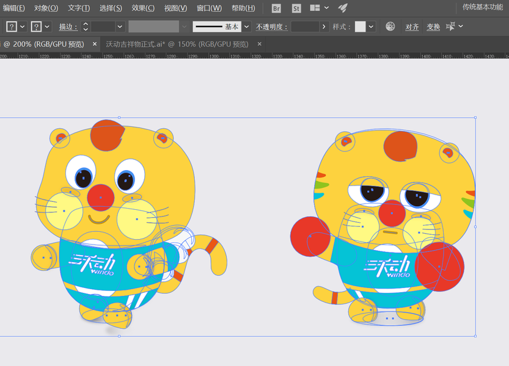Click the stroke weight stepper arrows
This screenshot has width=509, height=366.
(x=86, y=27)
